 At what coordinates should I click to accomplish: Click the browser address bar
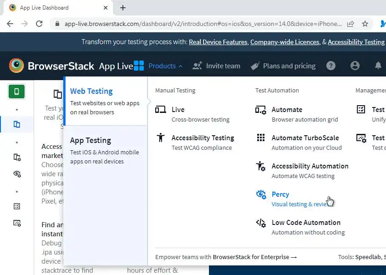203,24
